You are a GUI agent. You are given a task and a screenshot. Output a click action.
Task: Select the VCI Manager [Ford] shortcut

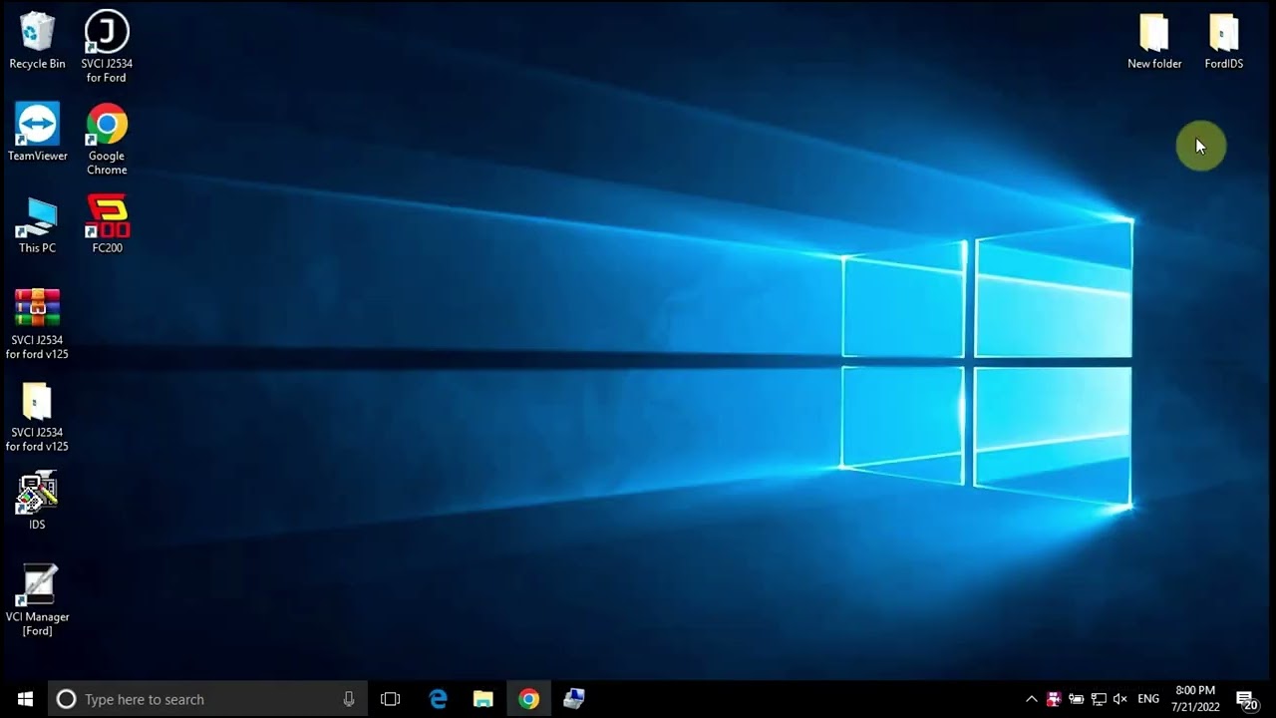37,601
